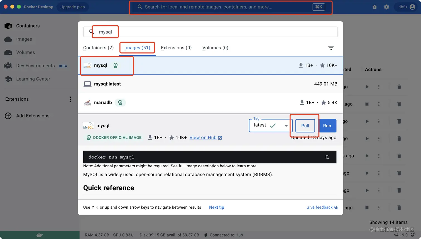Switch to the Images (51) tab

point(137,48)
